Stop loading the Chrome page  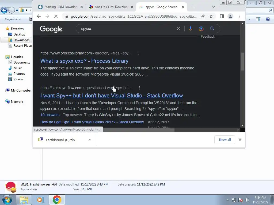tap(56, 16)
